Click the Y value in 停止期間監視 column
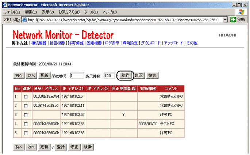Screen dimensions: 250x155 124,115
